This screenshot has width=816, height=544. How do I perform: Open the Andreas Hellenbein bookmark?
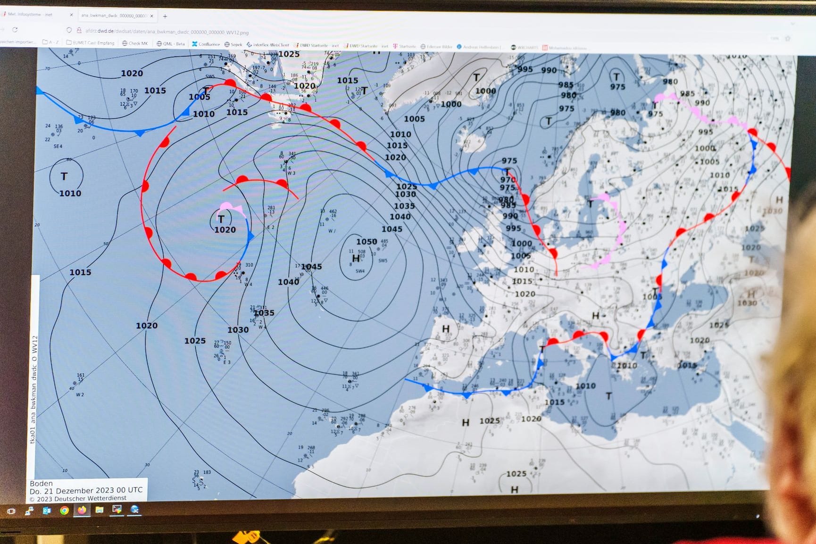click(479, 47)
